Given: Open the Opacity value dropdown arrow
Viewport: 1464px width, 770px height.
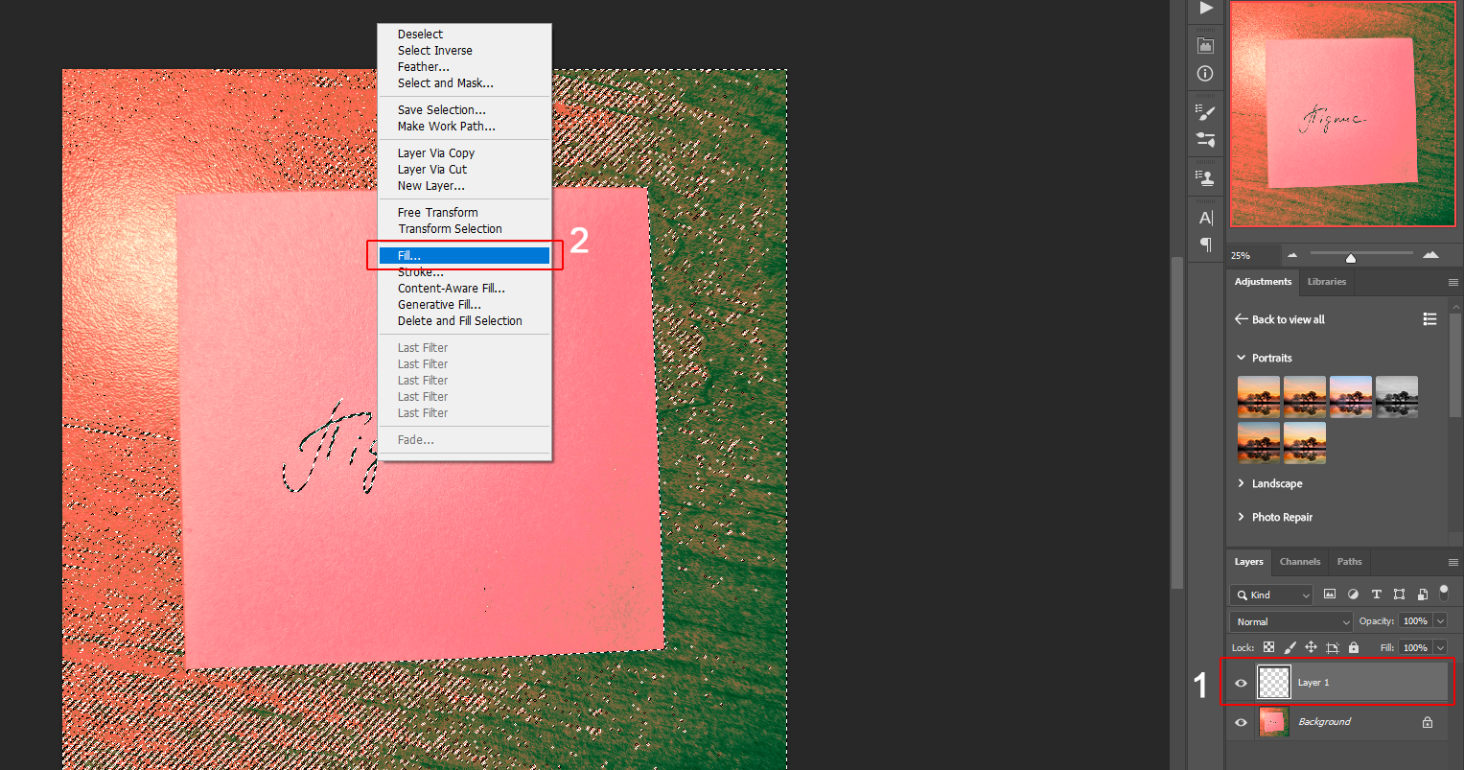Looking at the screenshot, I should (1439, 621).
